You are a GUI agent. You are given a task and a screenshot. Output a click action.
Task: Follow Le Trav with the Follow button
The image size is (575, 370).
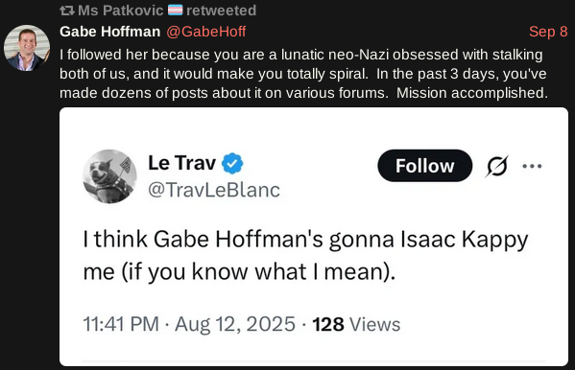[424, 166]
